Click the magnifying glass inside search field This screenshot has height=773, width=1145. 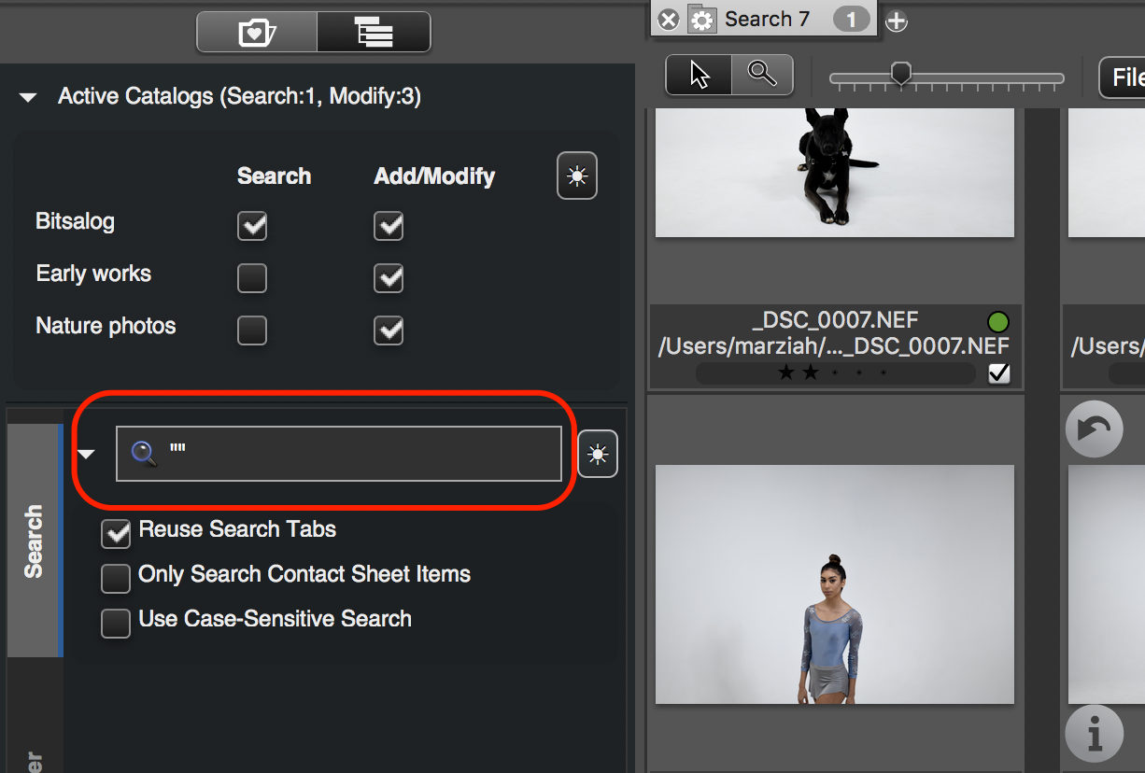[x=144, y=454]
